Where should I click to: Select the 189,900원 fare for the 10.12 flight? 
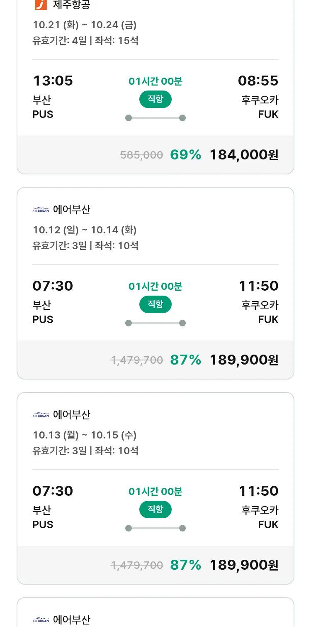coord(244,360)
